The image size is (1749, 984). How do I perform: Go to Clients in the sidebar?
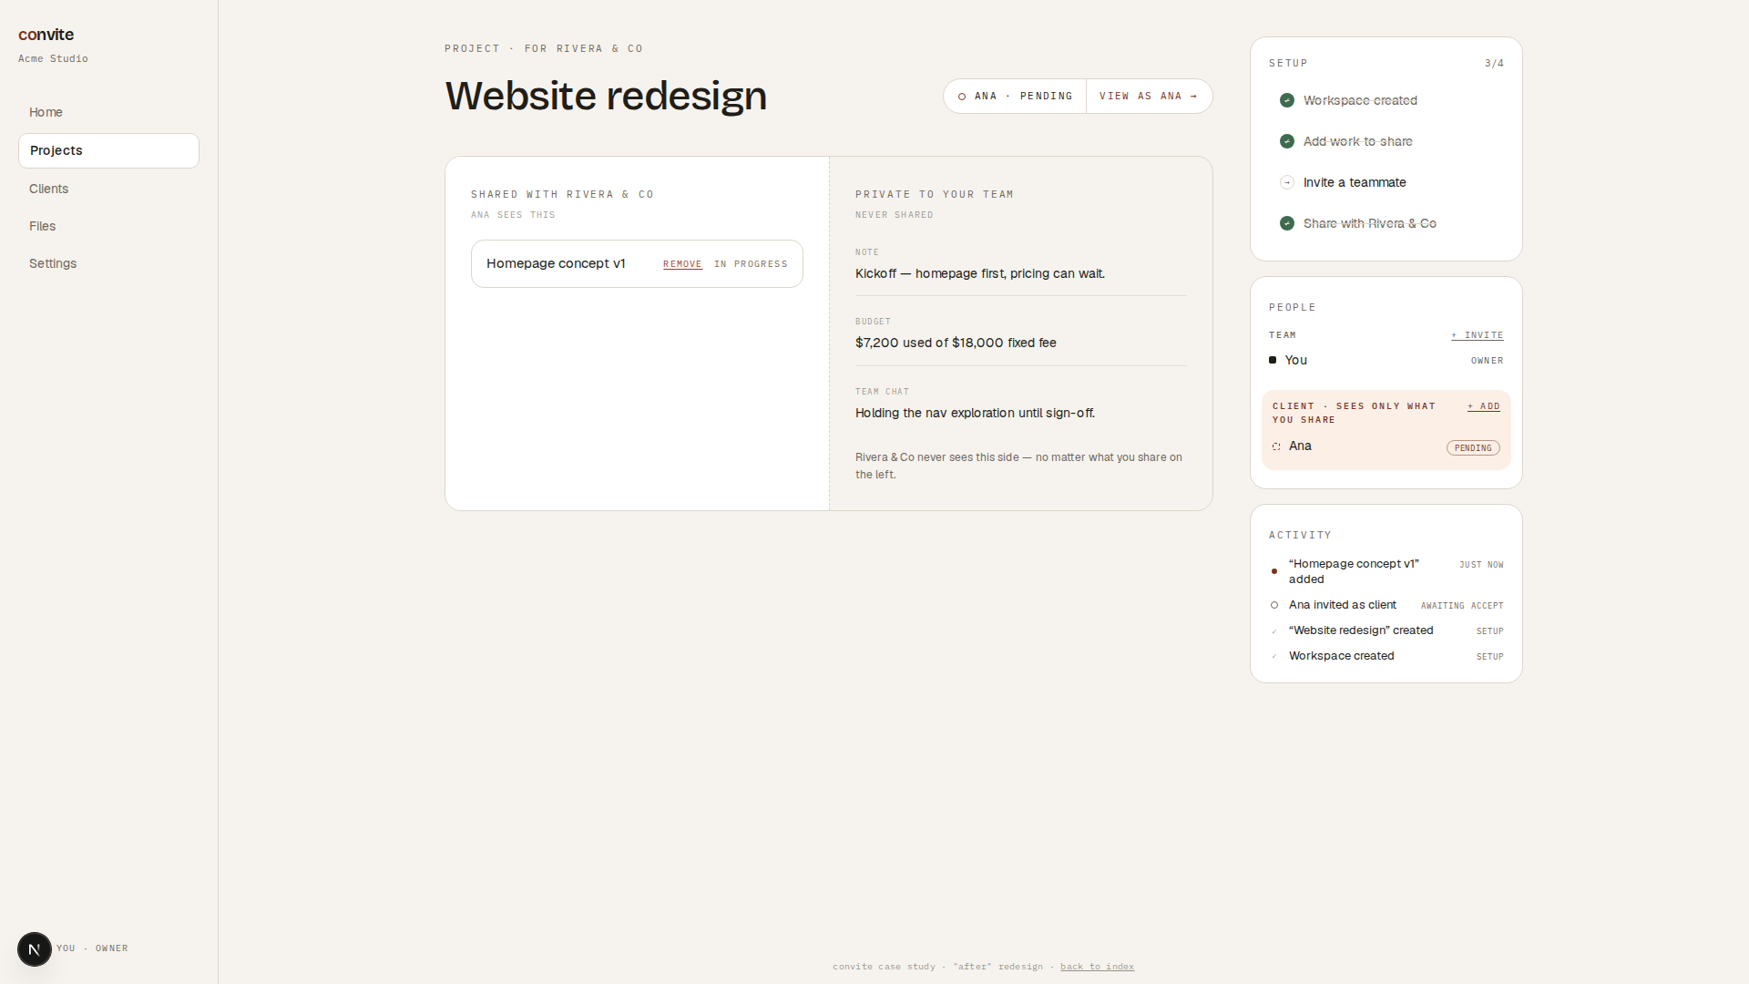[108, 189]
